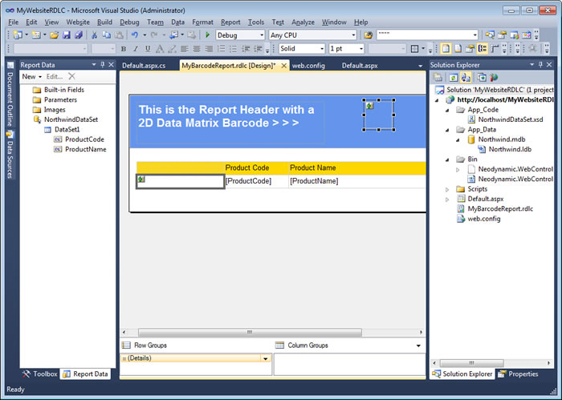The width and height of the screenshot is (562, 400).
Task: Toggle highlighted Report Data pane button
Action: 446,48
